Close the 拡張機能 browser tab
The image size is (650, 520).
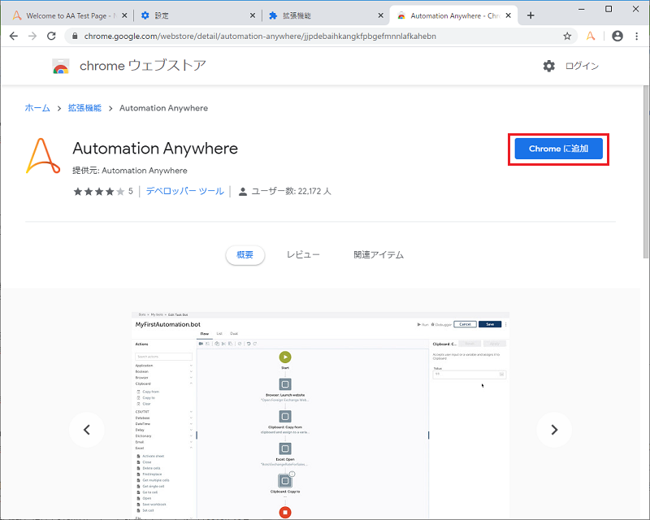point(380,15)
